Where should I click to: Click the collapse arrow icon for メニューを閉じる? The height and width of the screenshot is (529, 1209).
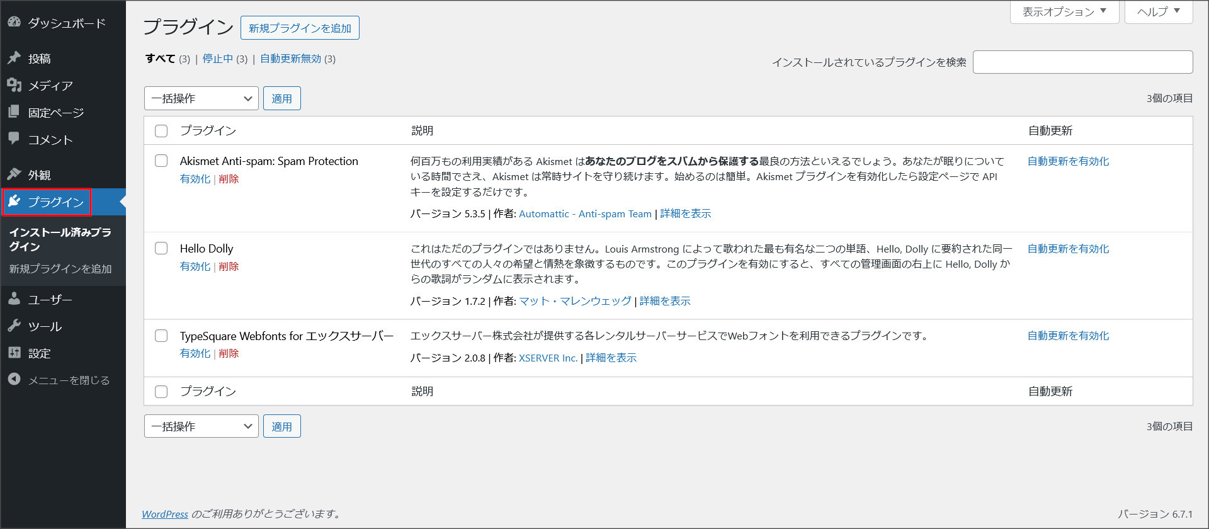pos(14,380)
